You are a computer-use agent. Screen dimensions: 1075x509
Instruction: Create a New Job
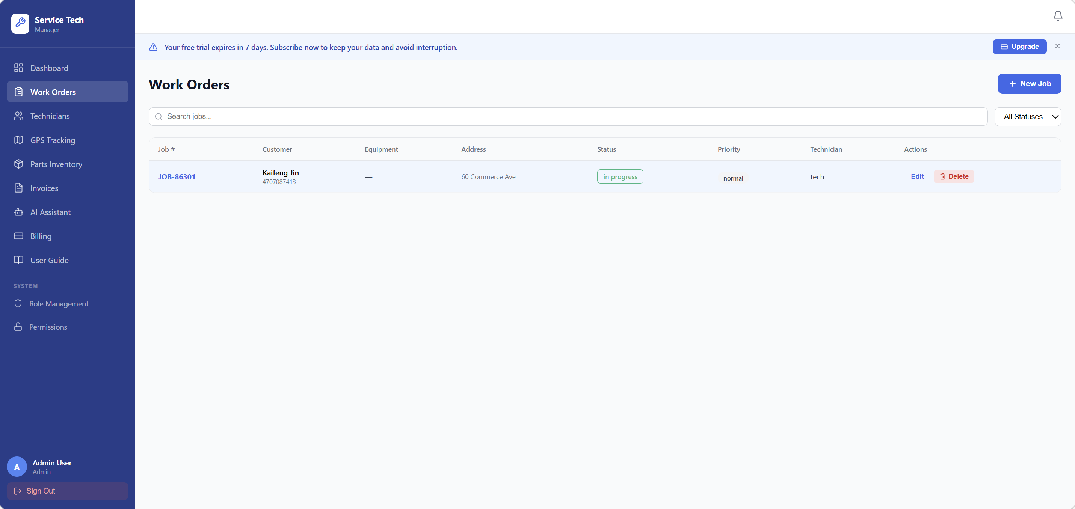pyautogui.click(x=1029, y=84)
